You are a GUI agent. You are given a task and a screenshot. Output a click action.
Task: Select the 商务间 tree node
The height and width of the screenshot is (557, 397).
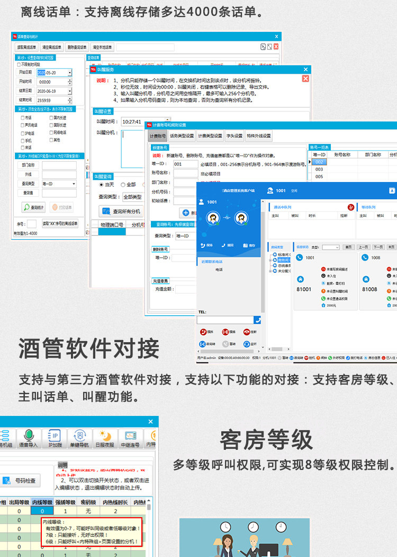click(x=284, y=260)
